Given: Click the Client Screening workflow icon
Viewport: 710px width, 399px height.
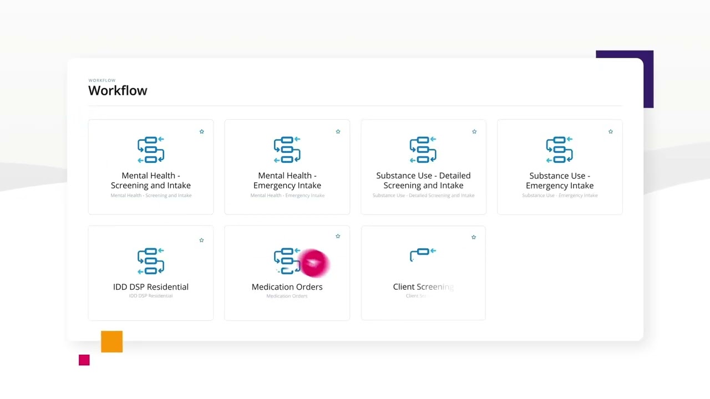Looking at the screenshot, I should tap(423, 255).
